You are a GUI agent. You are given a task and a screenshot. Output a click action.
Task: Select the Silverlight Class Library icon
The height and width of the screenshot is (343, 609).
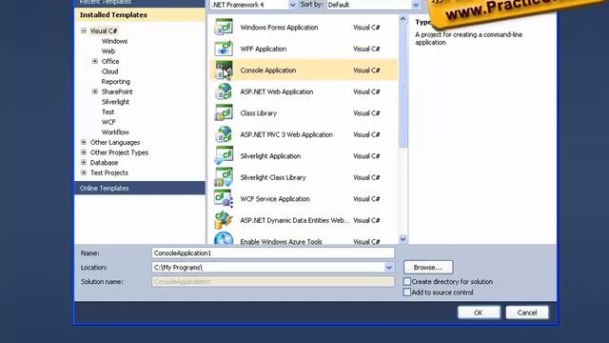224,177
